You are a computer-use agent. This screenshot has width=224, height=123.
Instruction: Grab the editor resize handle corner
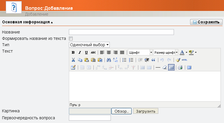(x=219, y=106)
